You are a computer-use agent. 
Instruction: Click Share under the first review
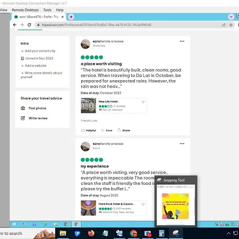pos(124,131)
